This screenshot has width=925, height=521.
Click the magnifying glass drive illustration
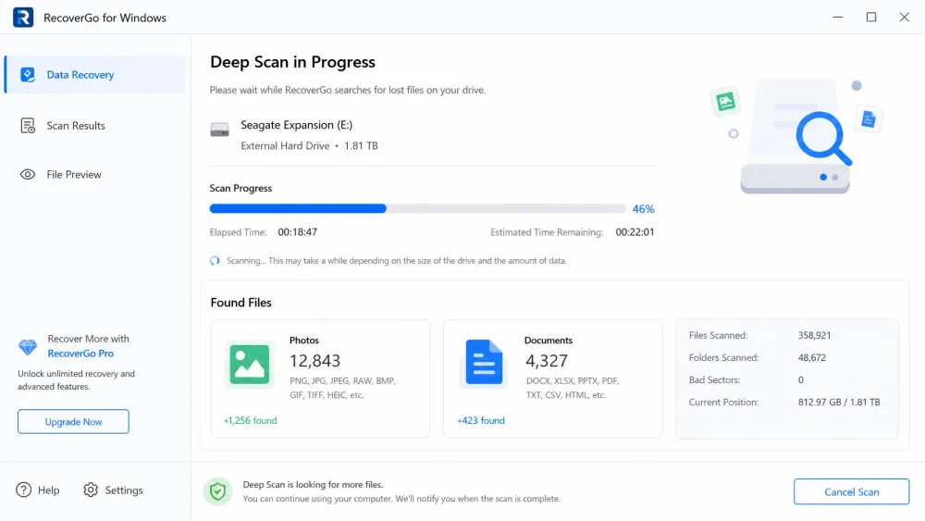795,137
